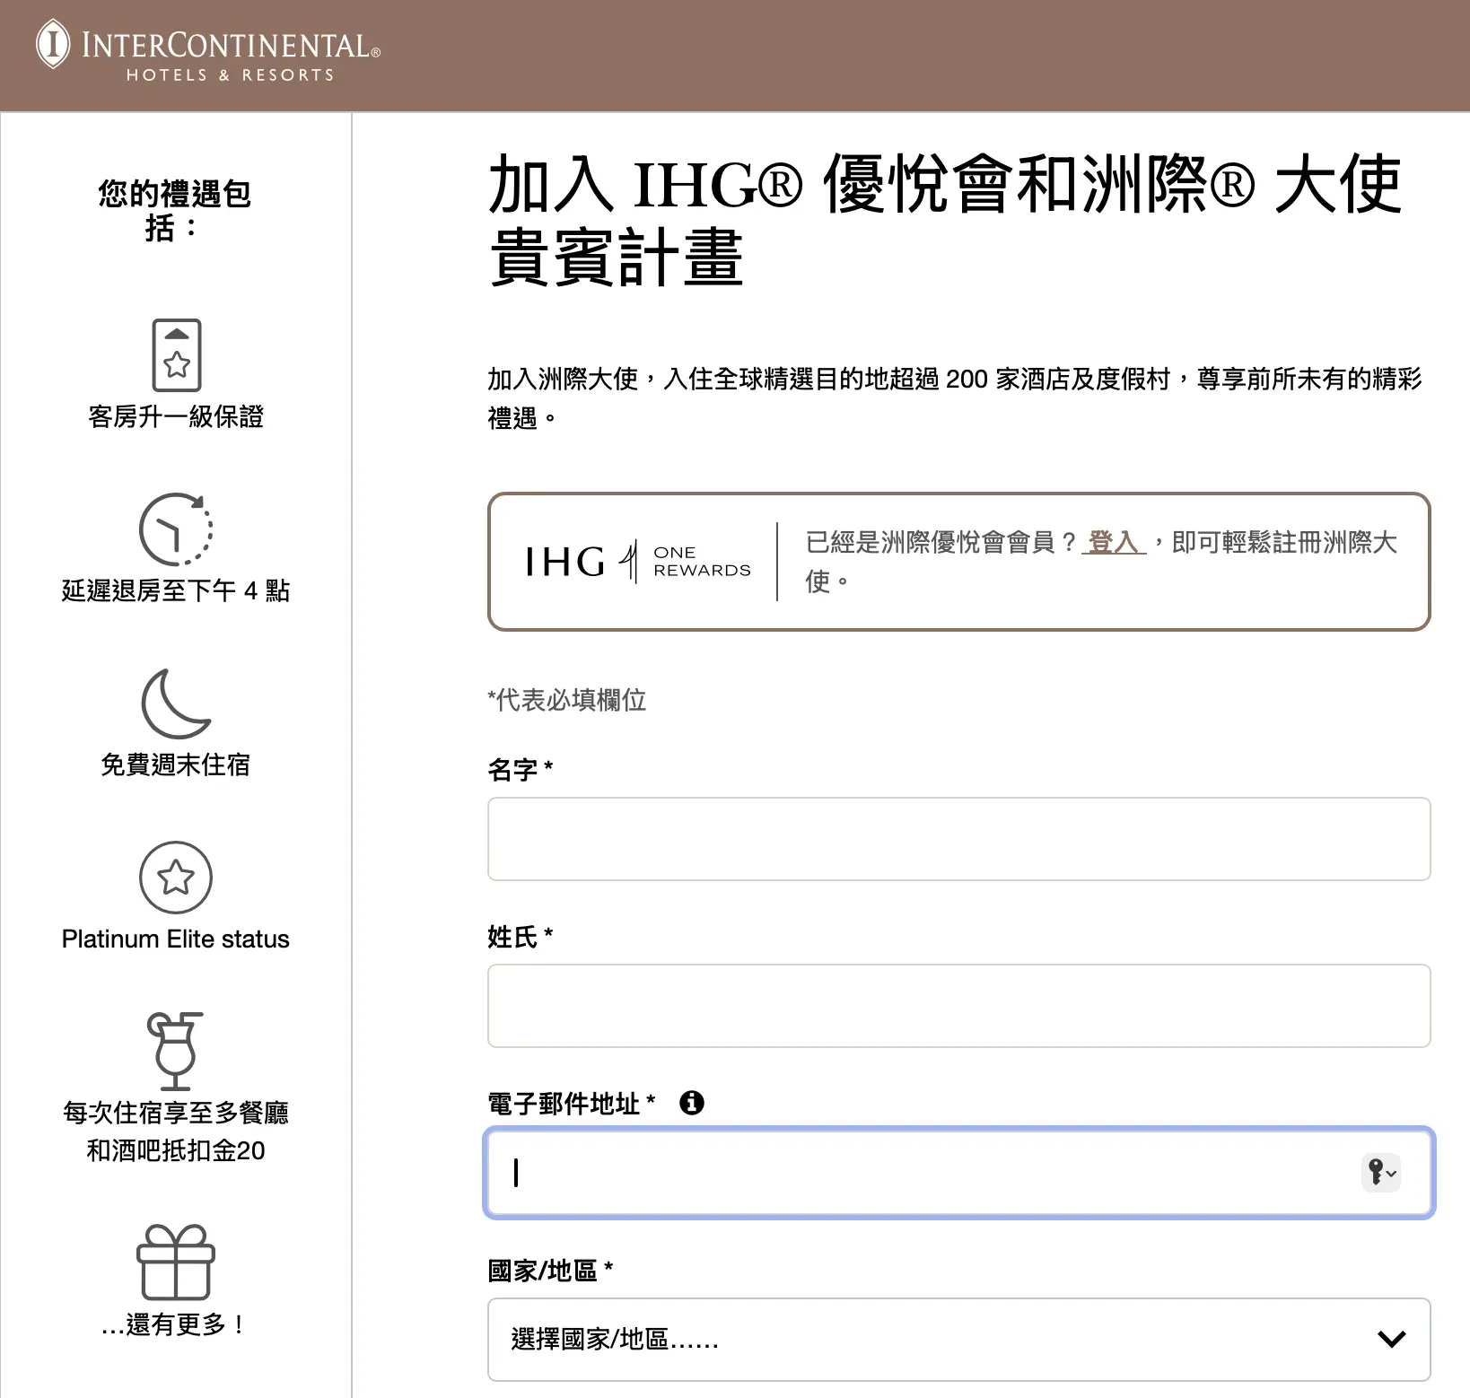Click the '*代表必填欄位' note
This screenshot has height=1398, width=1470.
(x=567, y=700)
